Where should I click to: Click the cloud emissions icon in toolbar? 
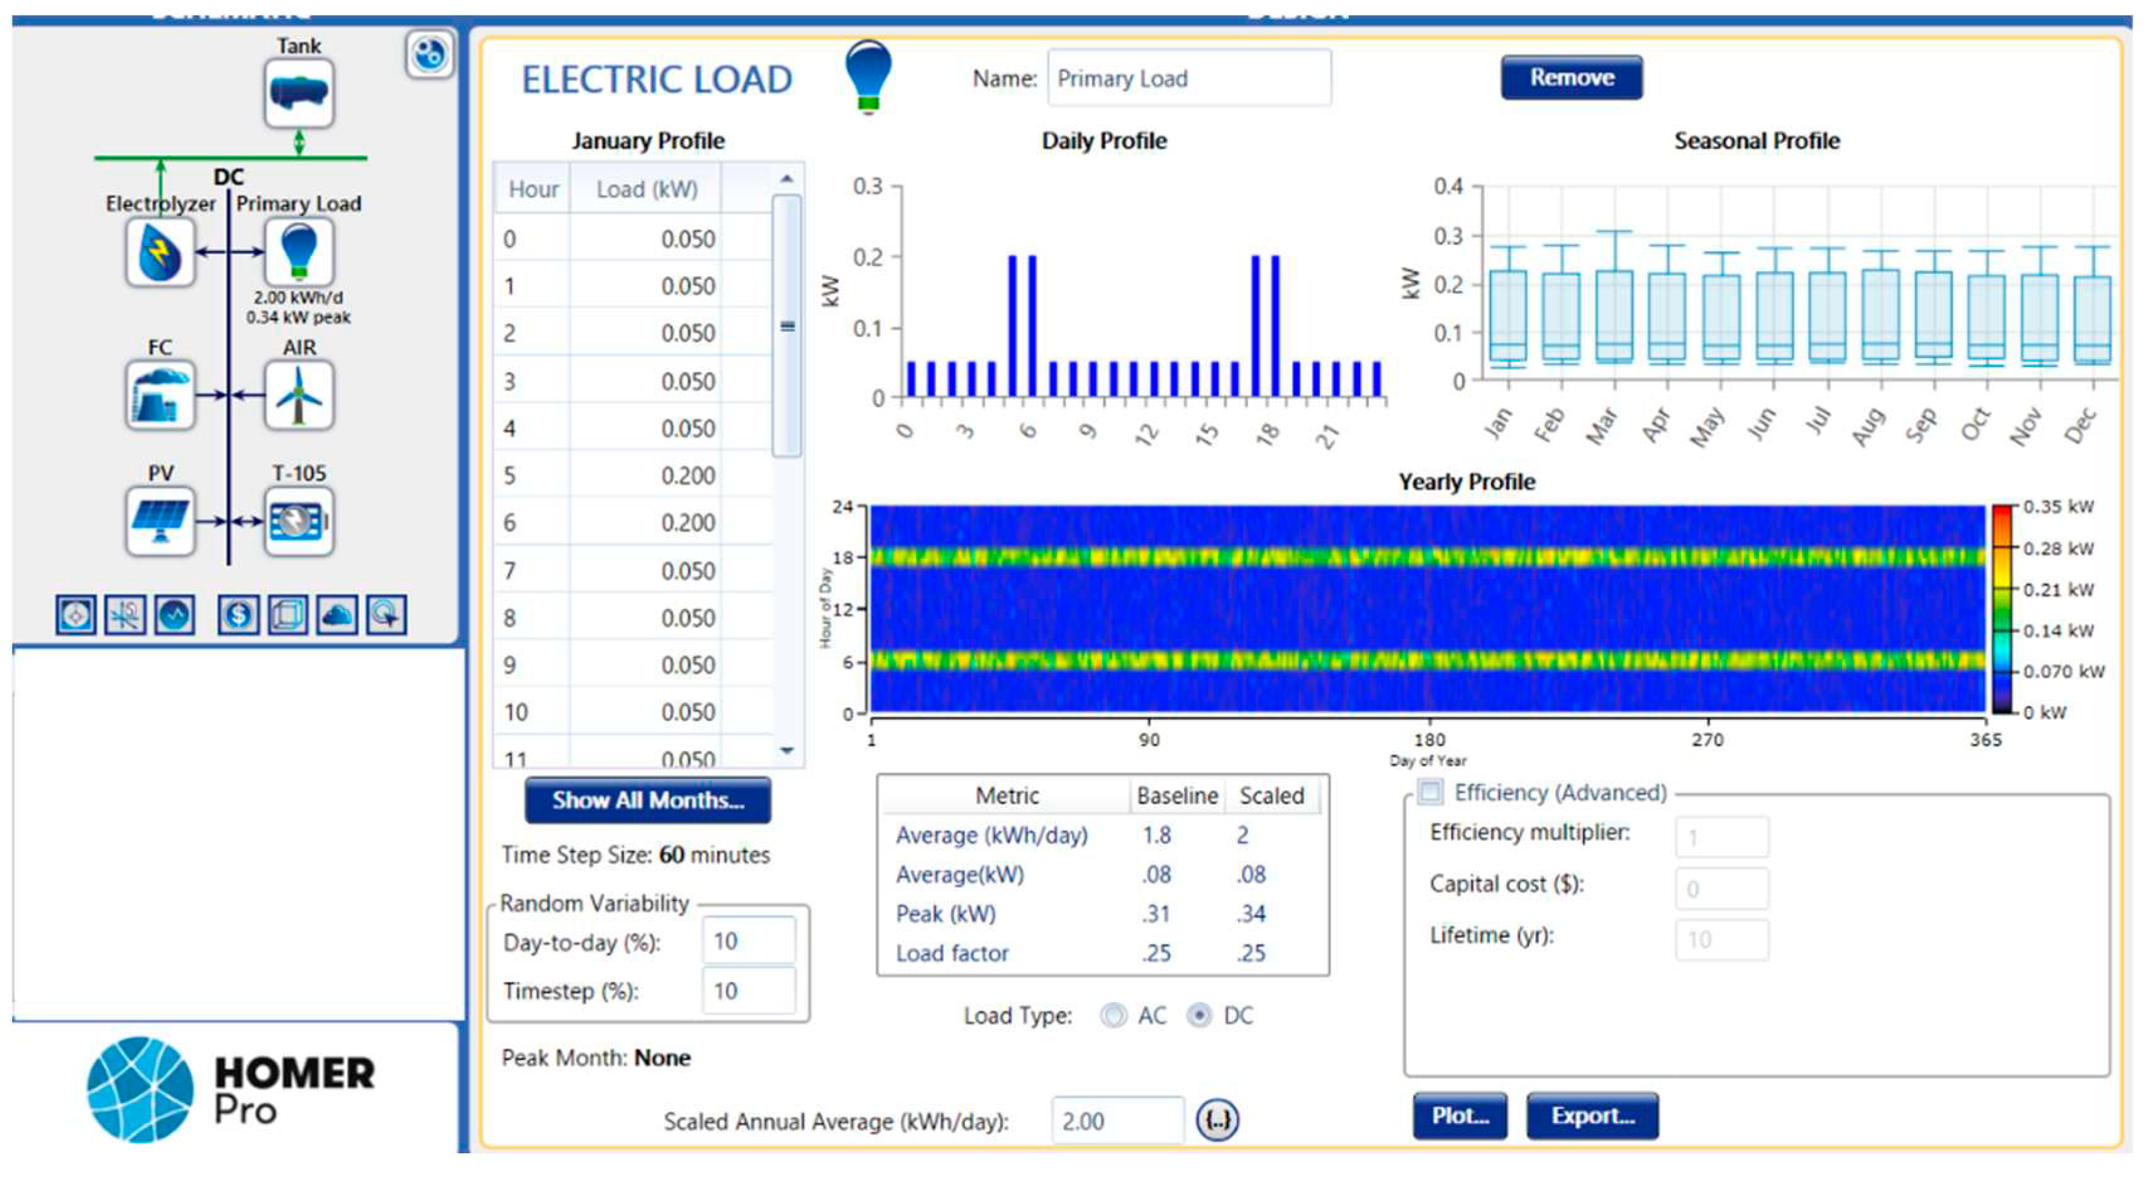pos(337,615)
